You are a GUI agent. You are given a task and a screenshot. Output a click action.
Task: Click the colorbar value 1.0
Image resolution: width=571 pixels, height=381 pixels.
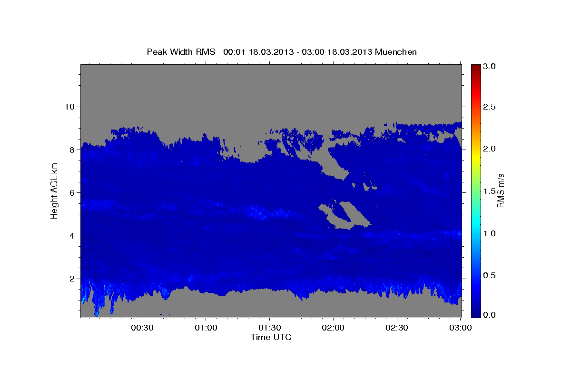pos(490,233)
